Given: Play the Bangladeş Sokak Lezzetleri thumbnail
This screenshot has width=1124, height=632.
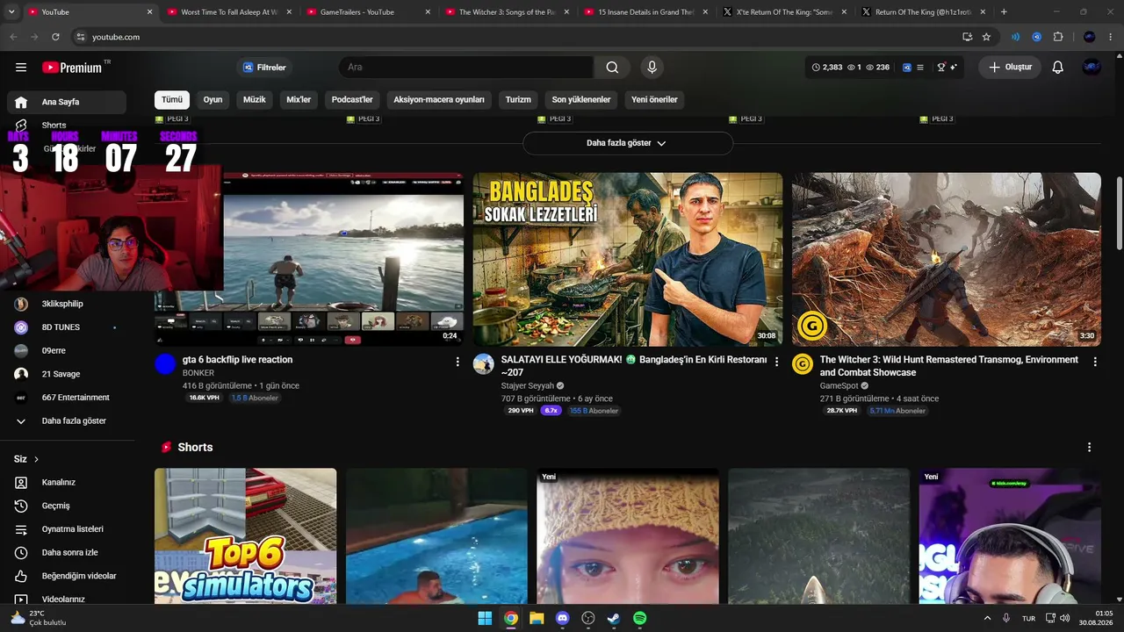Looking at the screenshot, I should 628,259.
